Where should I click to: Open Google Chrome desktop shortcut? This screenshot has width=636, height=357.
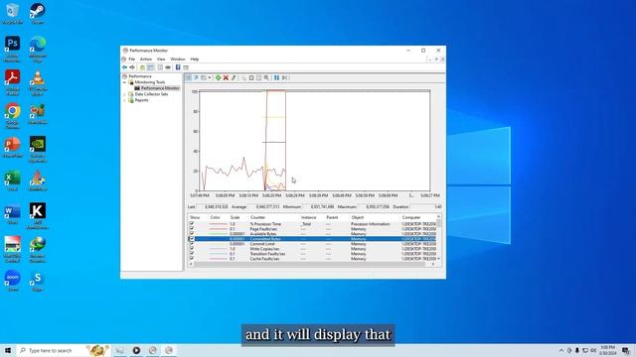[12, 115]
